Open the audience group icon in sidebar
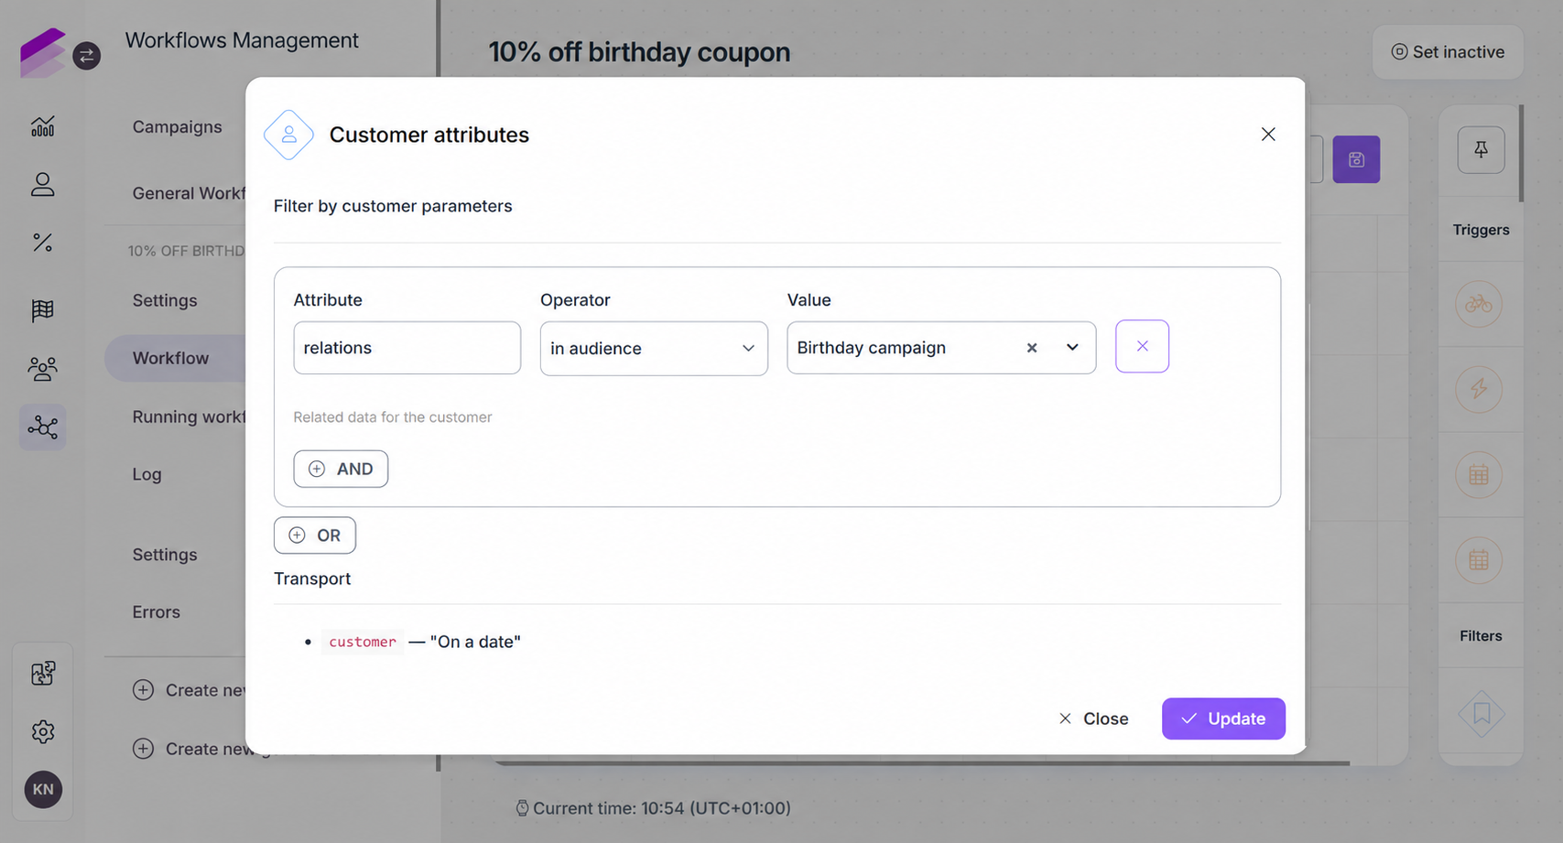 43,369
